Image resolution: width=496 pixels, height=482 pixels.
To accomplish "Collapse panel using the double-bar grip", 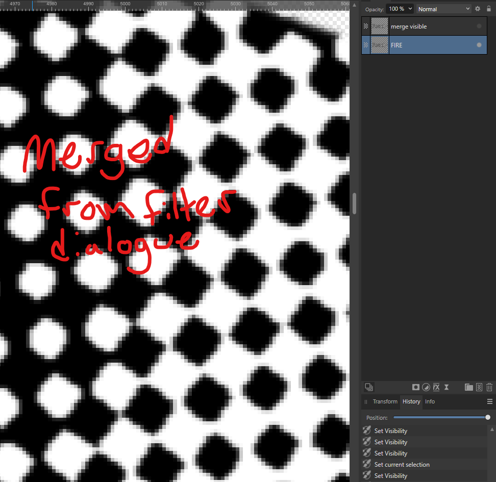I will pos(366,402).
